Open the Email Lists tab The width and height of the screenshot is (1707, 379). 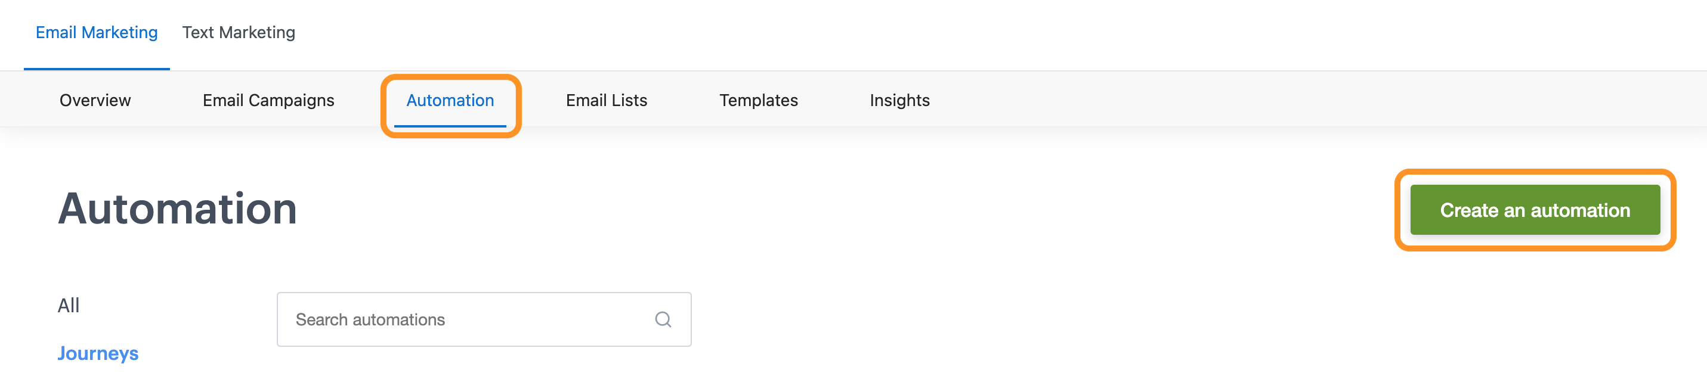[x=607, y=100]
